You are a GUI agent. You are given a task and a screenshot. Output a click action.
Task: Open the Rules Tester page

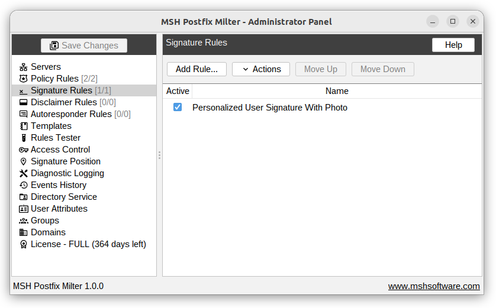coord(56,138)
